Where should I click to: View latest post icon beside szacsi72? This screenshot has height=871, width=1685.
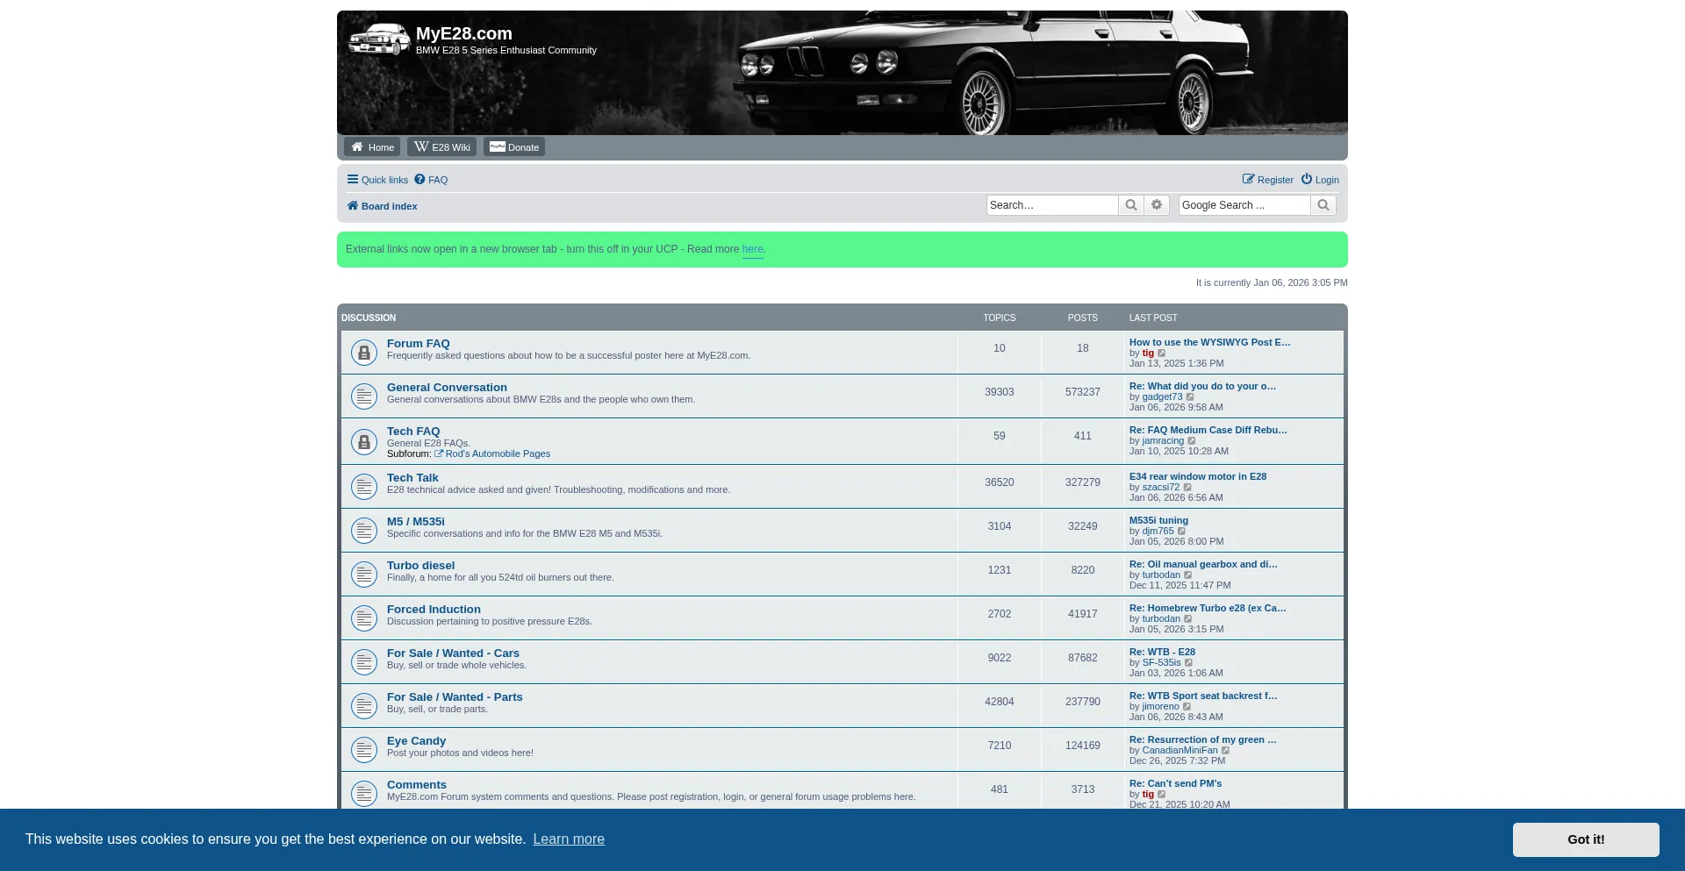pyautogui.click(x=1188, y=488)
